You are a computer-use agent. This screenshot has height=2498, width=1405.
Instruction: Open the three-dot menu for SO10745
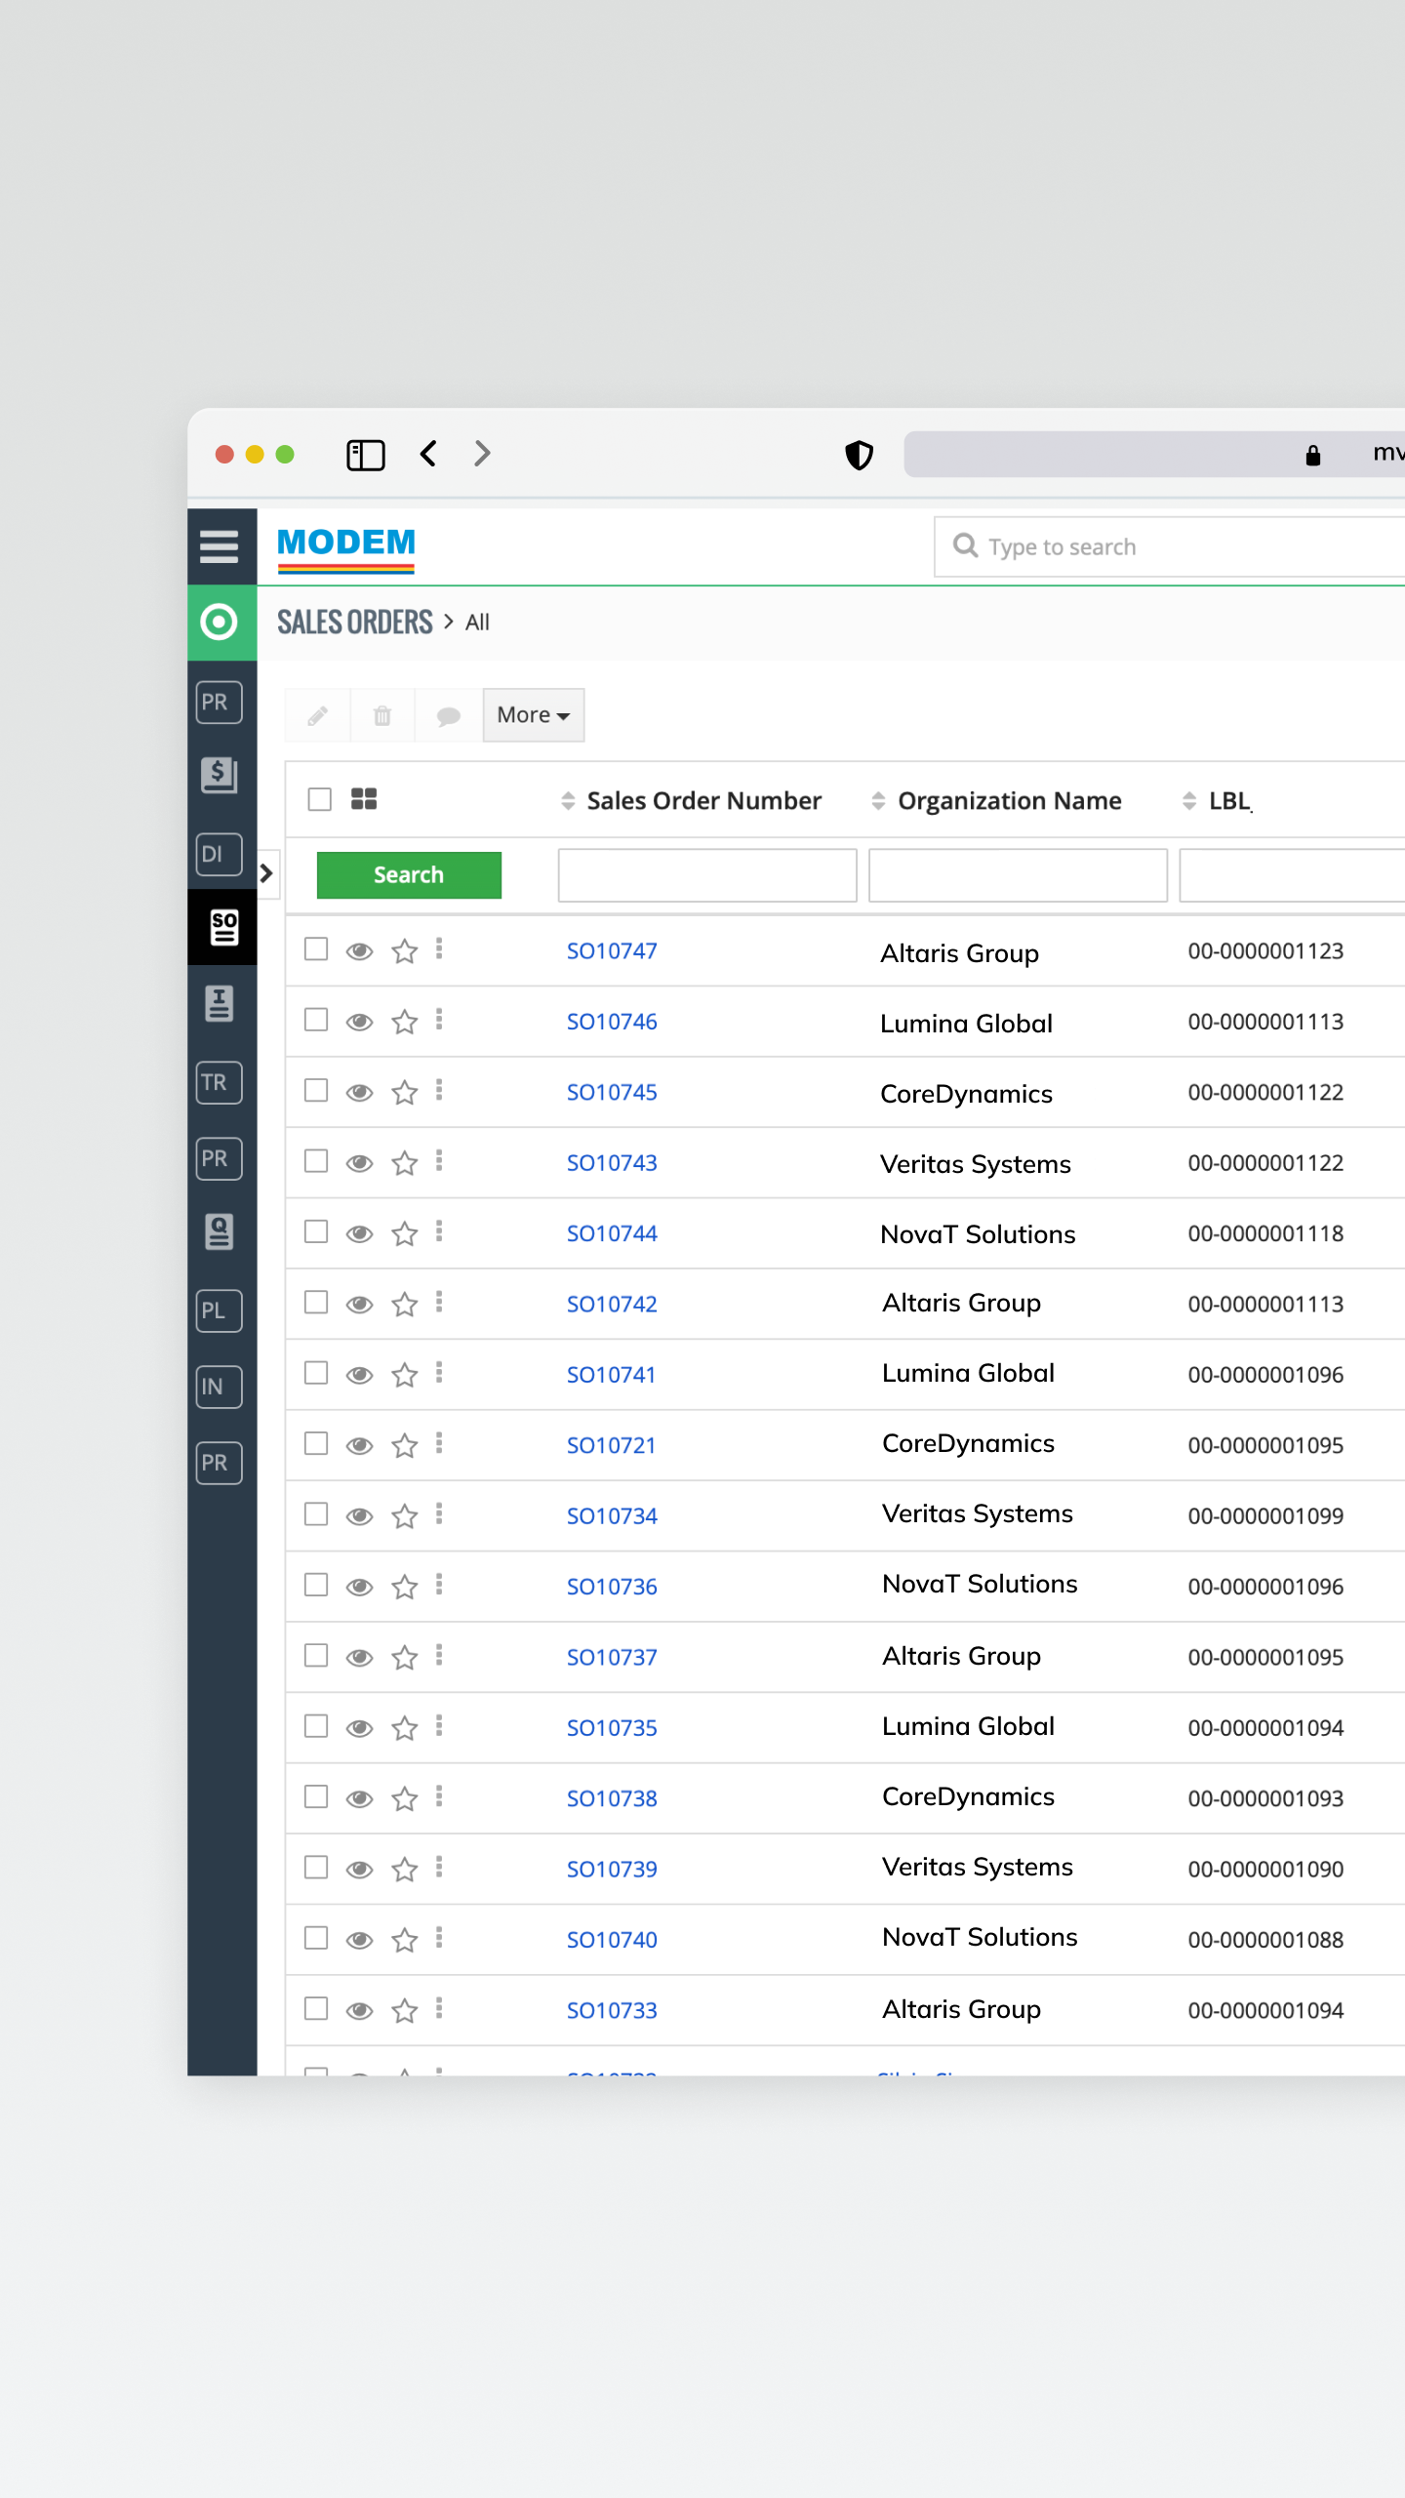tap(439, 1091)
